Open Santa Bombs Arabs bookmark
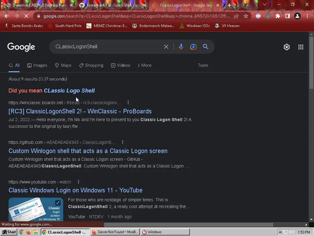 point(24,26)
